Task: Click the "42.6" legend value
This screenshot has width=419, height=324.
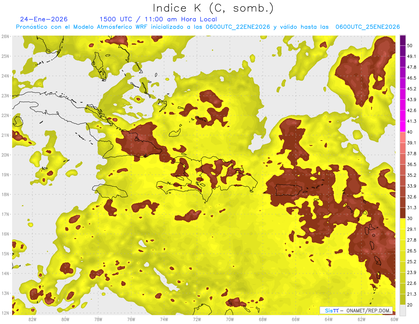Action: [x=412, y=110]
